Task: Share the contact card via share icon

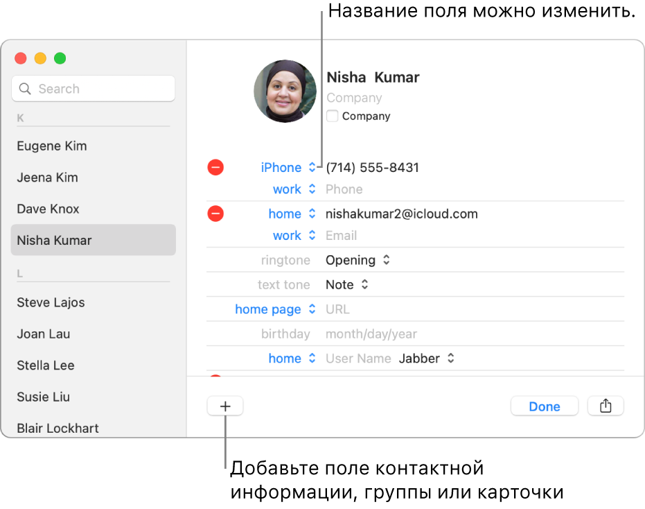Action: point(606,406)
